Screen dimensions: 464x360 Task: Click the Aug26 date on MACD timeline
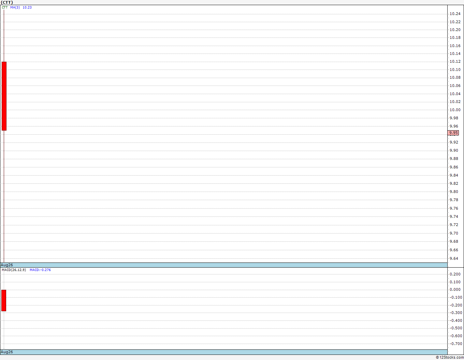[7, 352]
